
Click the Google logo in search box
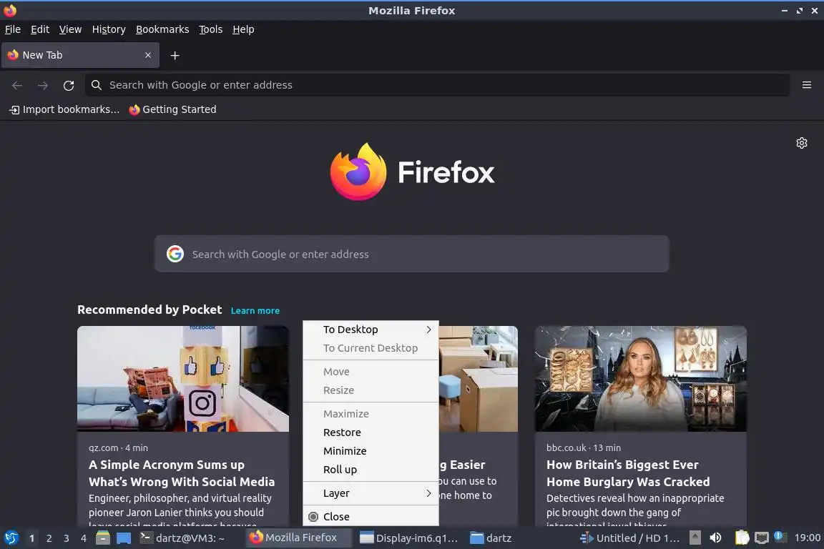pyautogui.click(x=175, y=254)
